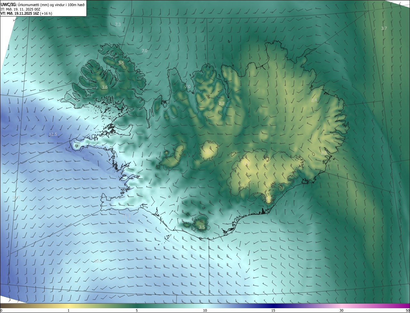Click the 12.5 value label west of Snæfellsnes

tap(53, 134)
